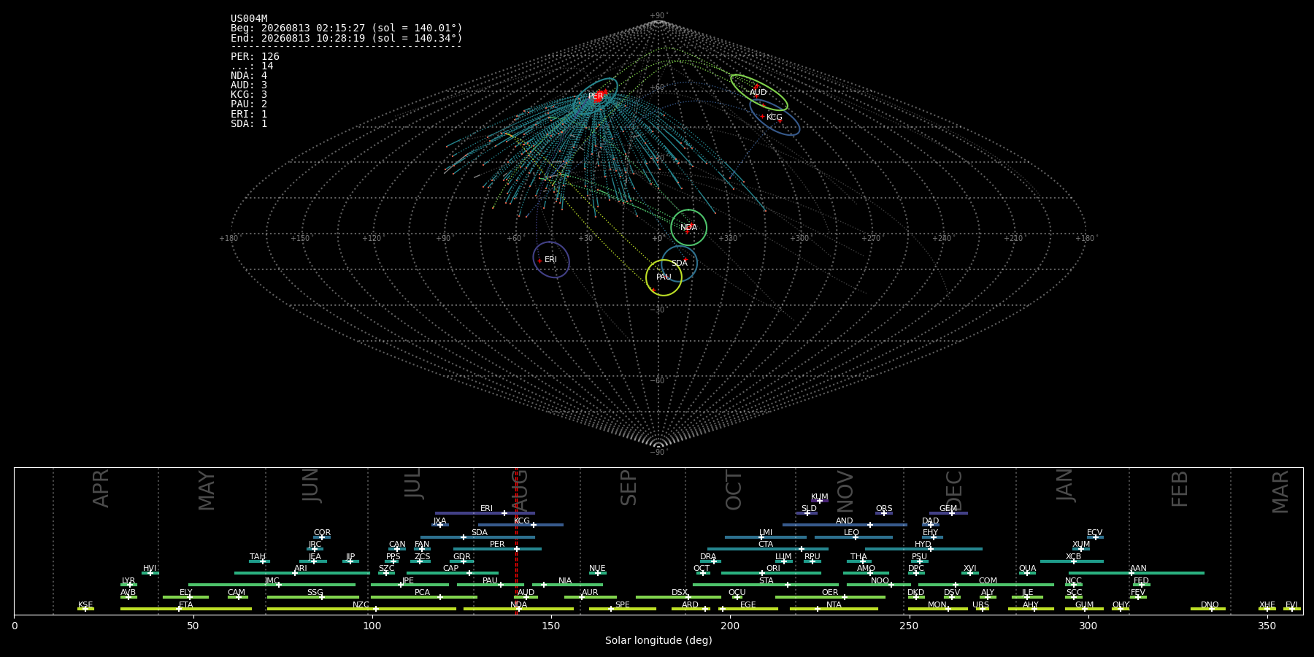
Task: Click the Solar longitude axis label
Action: tap(658, 640)
